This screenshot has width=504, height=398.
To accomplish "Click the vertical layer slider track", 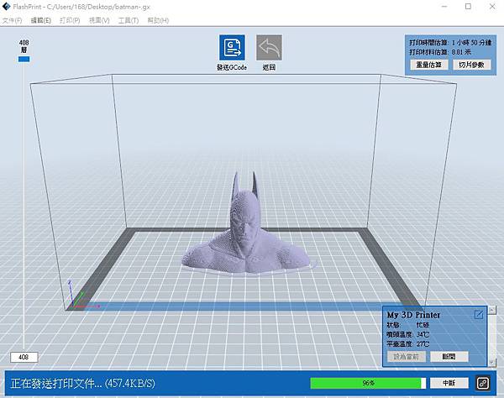I will tap(24, 206).
